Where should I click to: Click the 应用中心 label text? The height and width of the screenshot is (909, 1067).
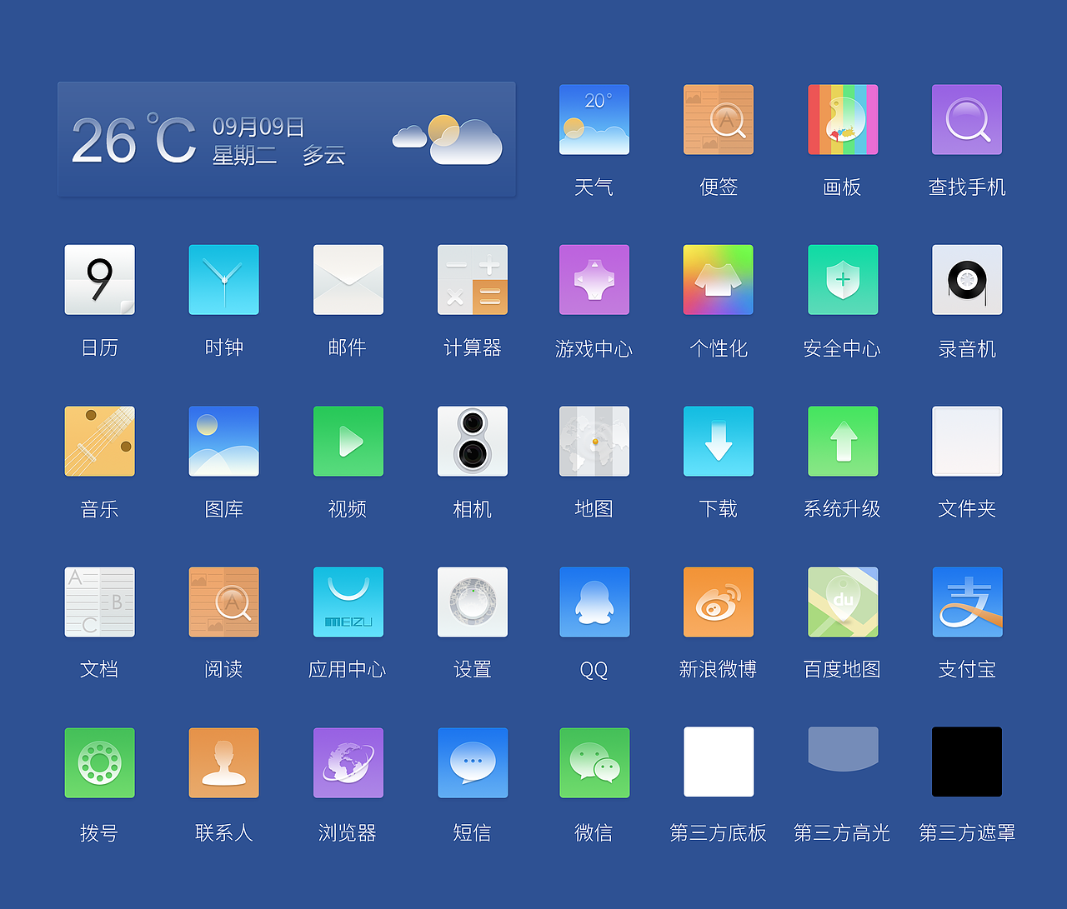point(348,669)
